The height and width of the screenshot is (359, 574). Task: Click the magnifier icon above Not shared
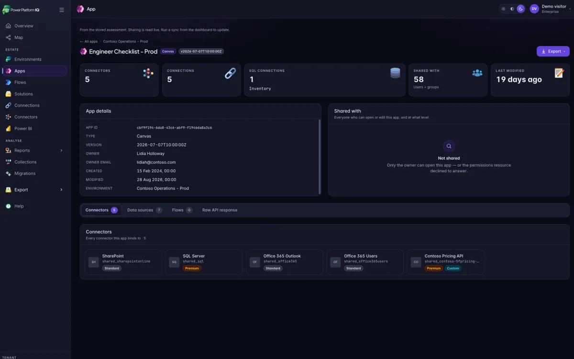click(449, 146)
